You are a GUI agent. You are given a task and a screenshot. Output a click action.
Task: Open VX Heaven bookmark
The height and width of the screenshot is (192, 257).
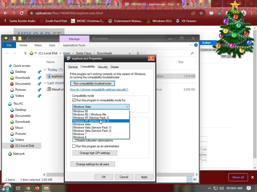(186, 21)
